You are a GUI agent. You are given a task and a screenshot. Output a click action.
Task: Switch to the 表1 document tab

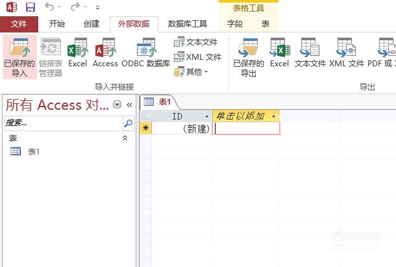(x=158, y=101)
